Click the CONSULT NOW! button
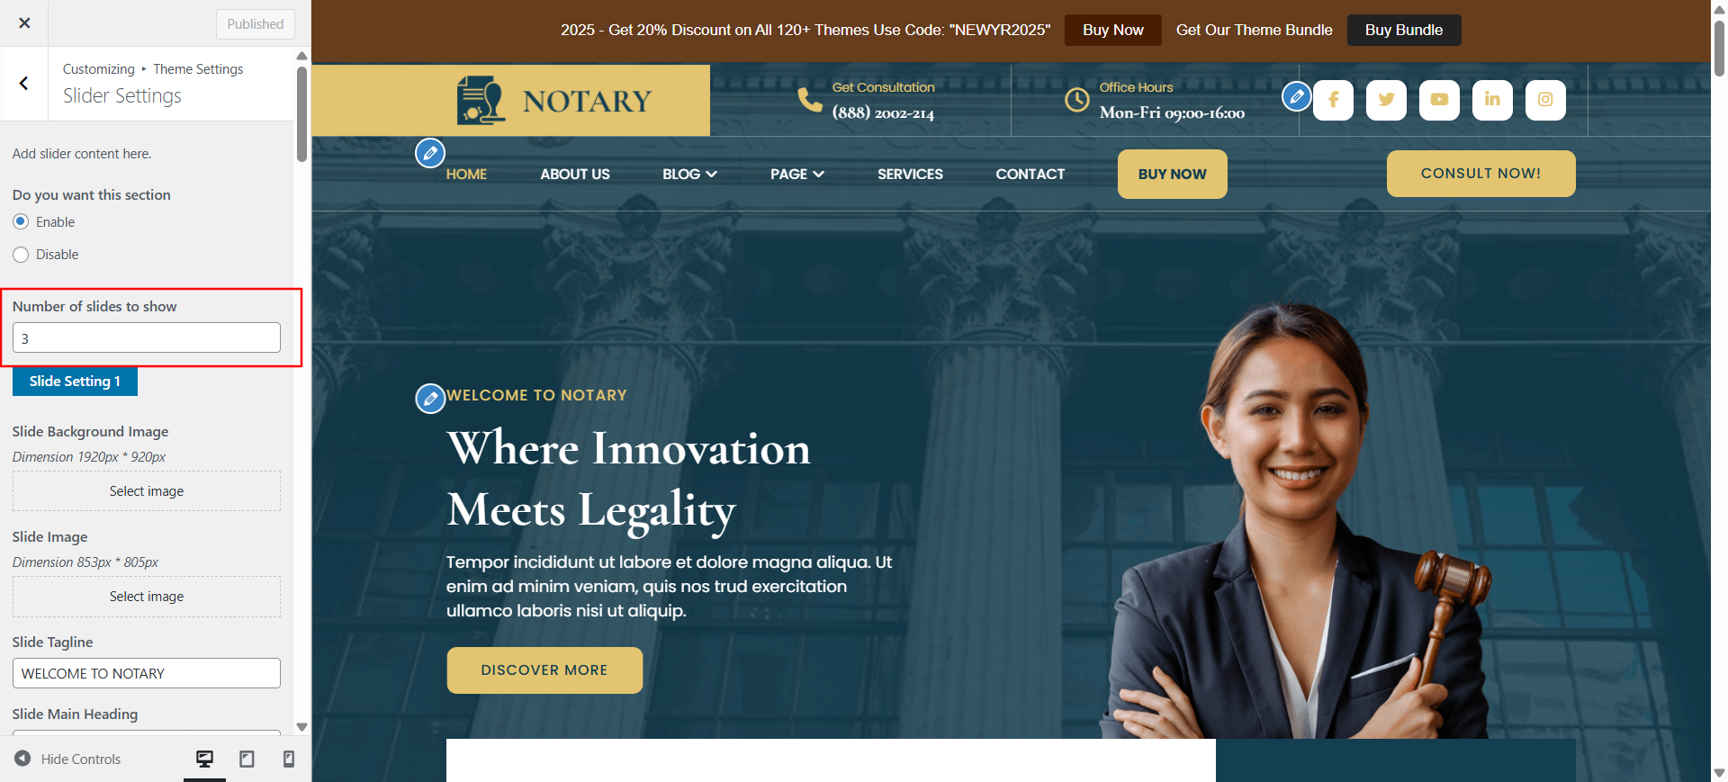 pyautogui.click(x=1480, y=174)
